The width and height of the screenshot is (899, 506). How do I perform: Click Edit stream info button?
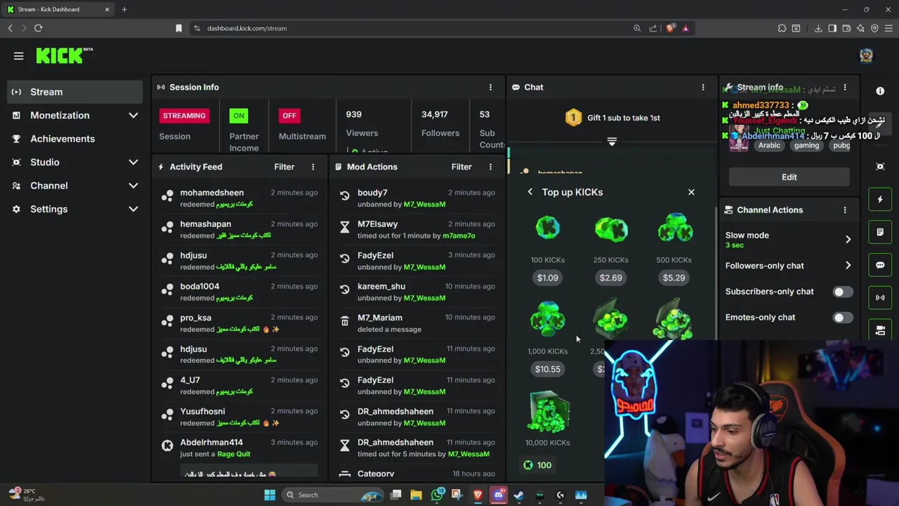click(789, 177)
